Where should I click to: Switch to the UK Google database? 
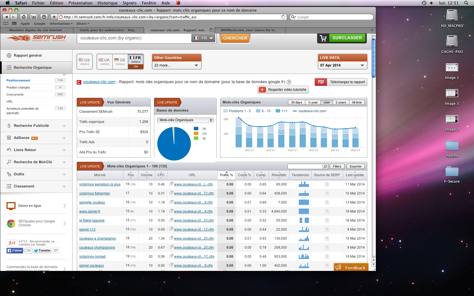pyautogui.click(x=104, y=61)
